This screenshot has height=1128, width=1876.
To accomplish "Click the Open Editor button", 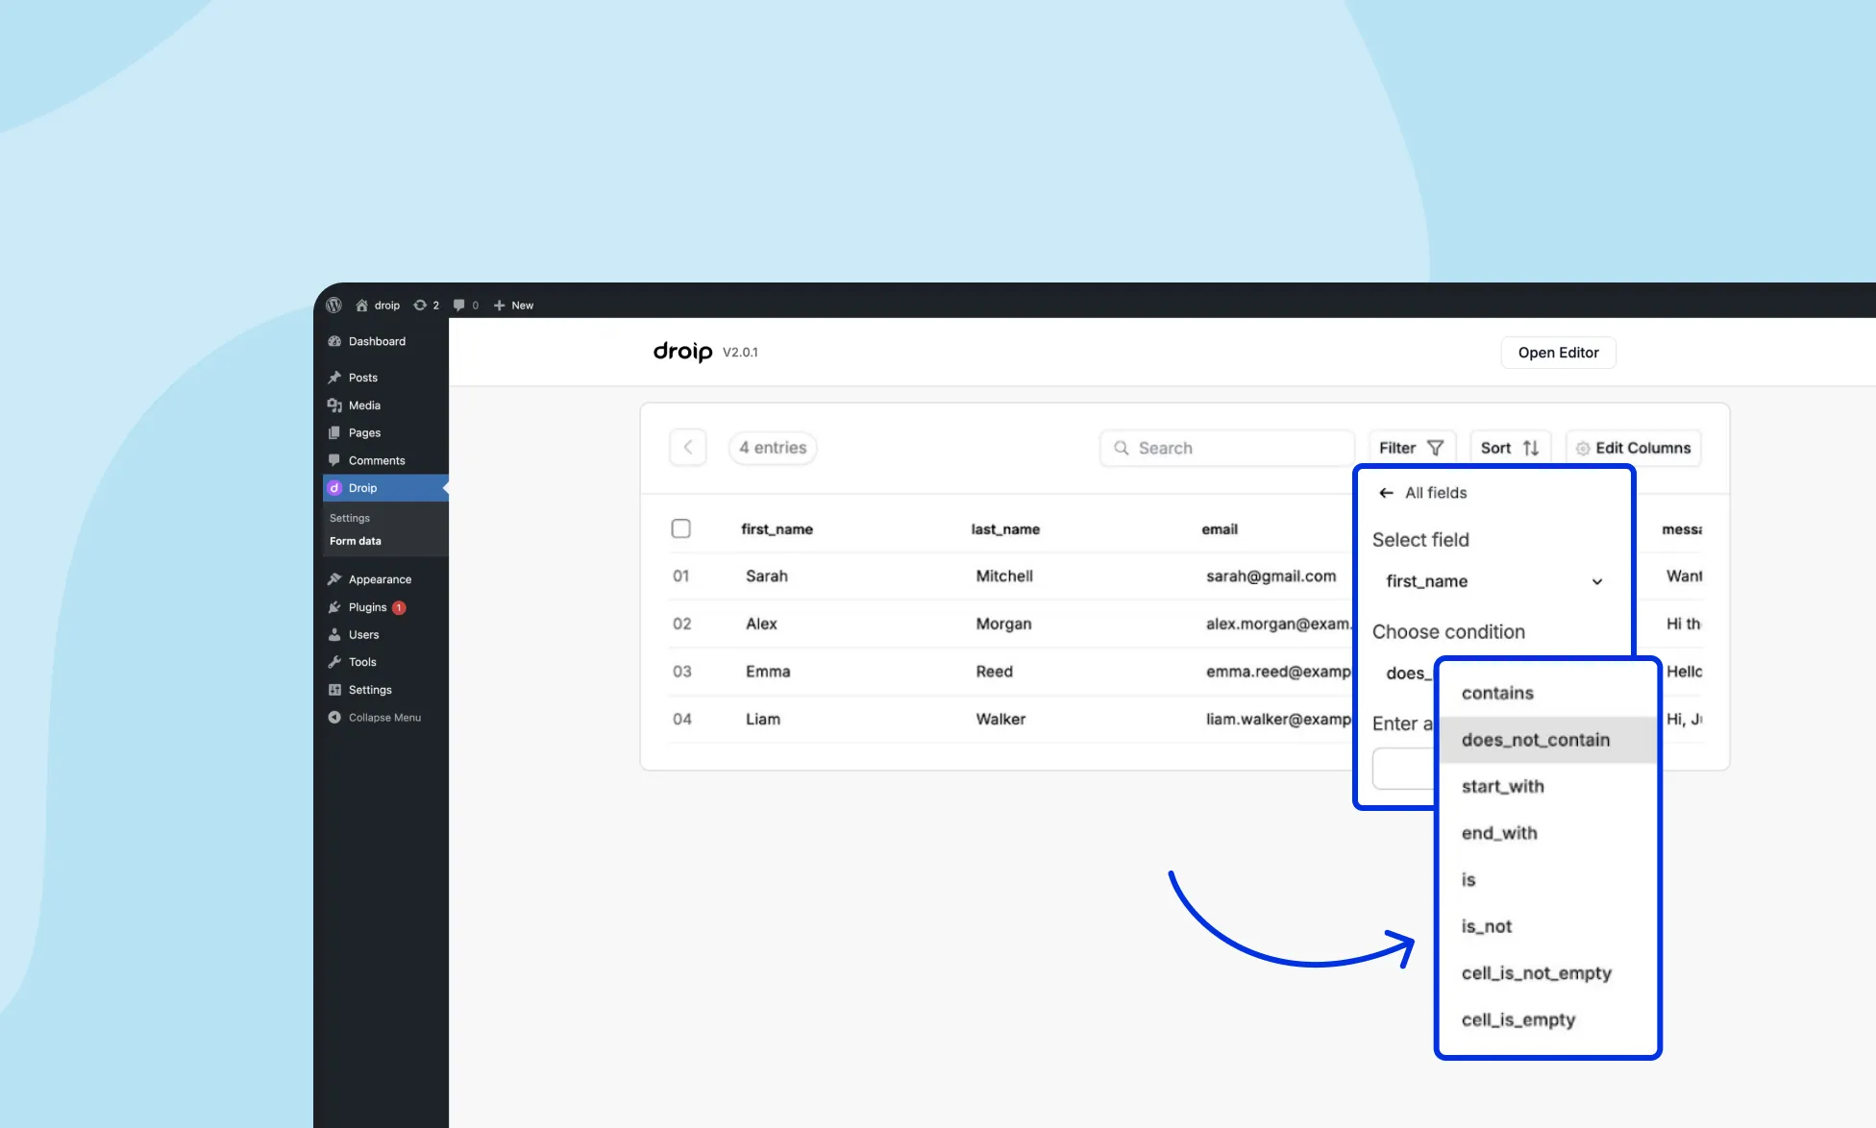I will [x=1558, y=353].
